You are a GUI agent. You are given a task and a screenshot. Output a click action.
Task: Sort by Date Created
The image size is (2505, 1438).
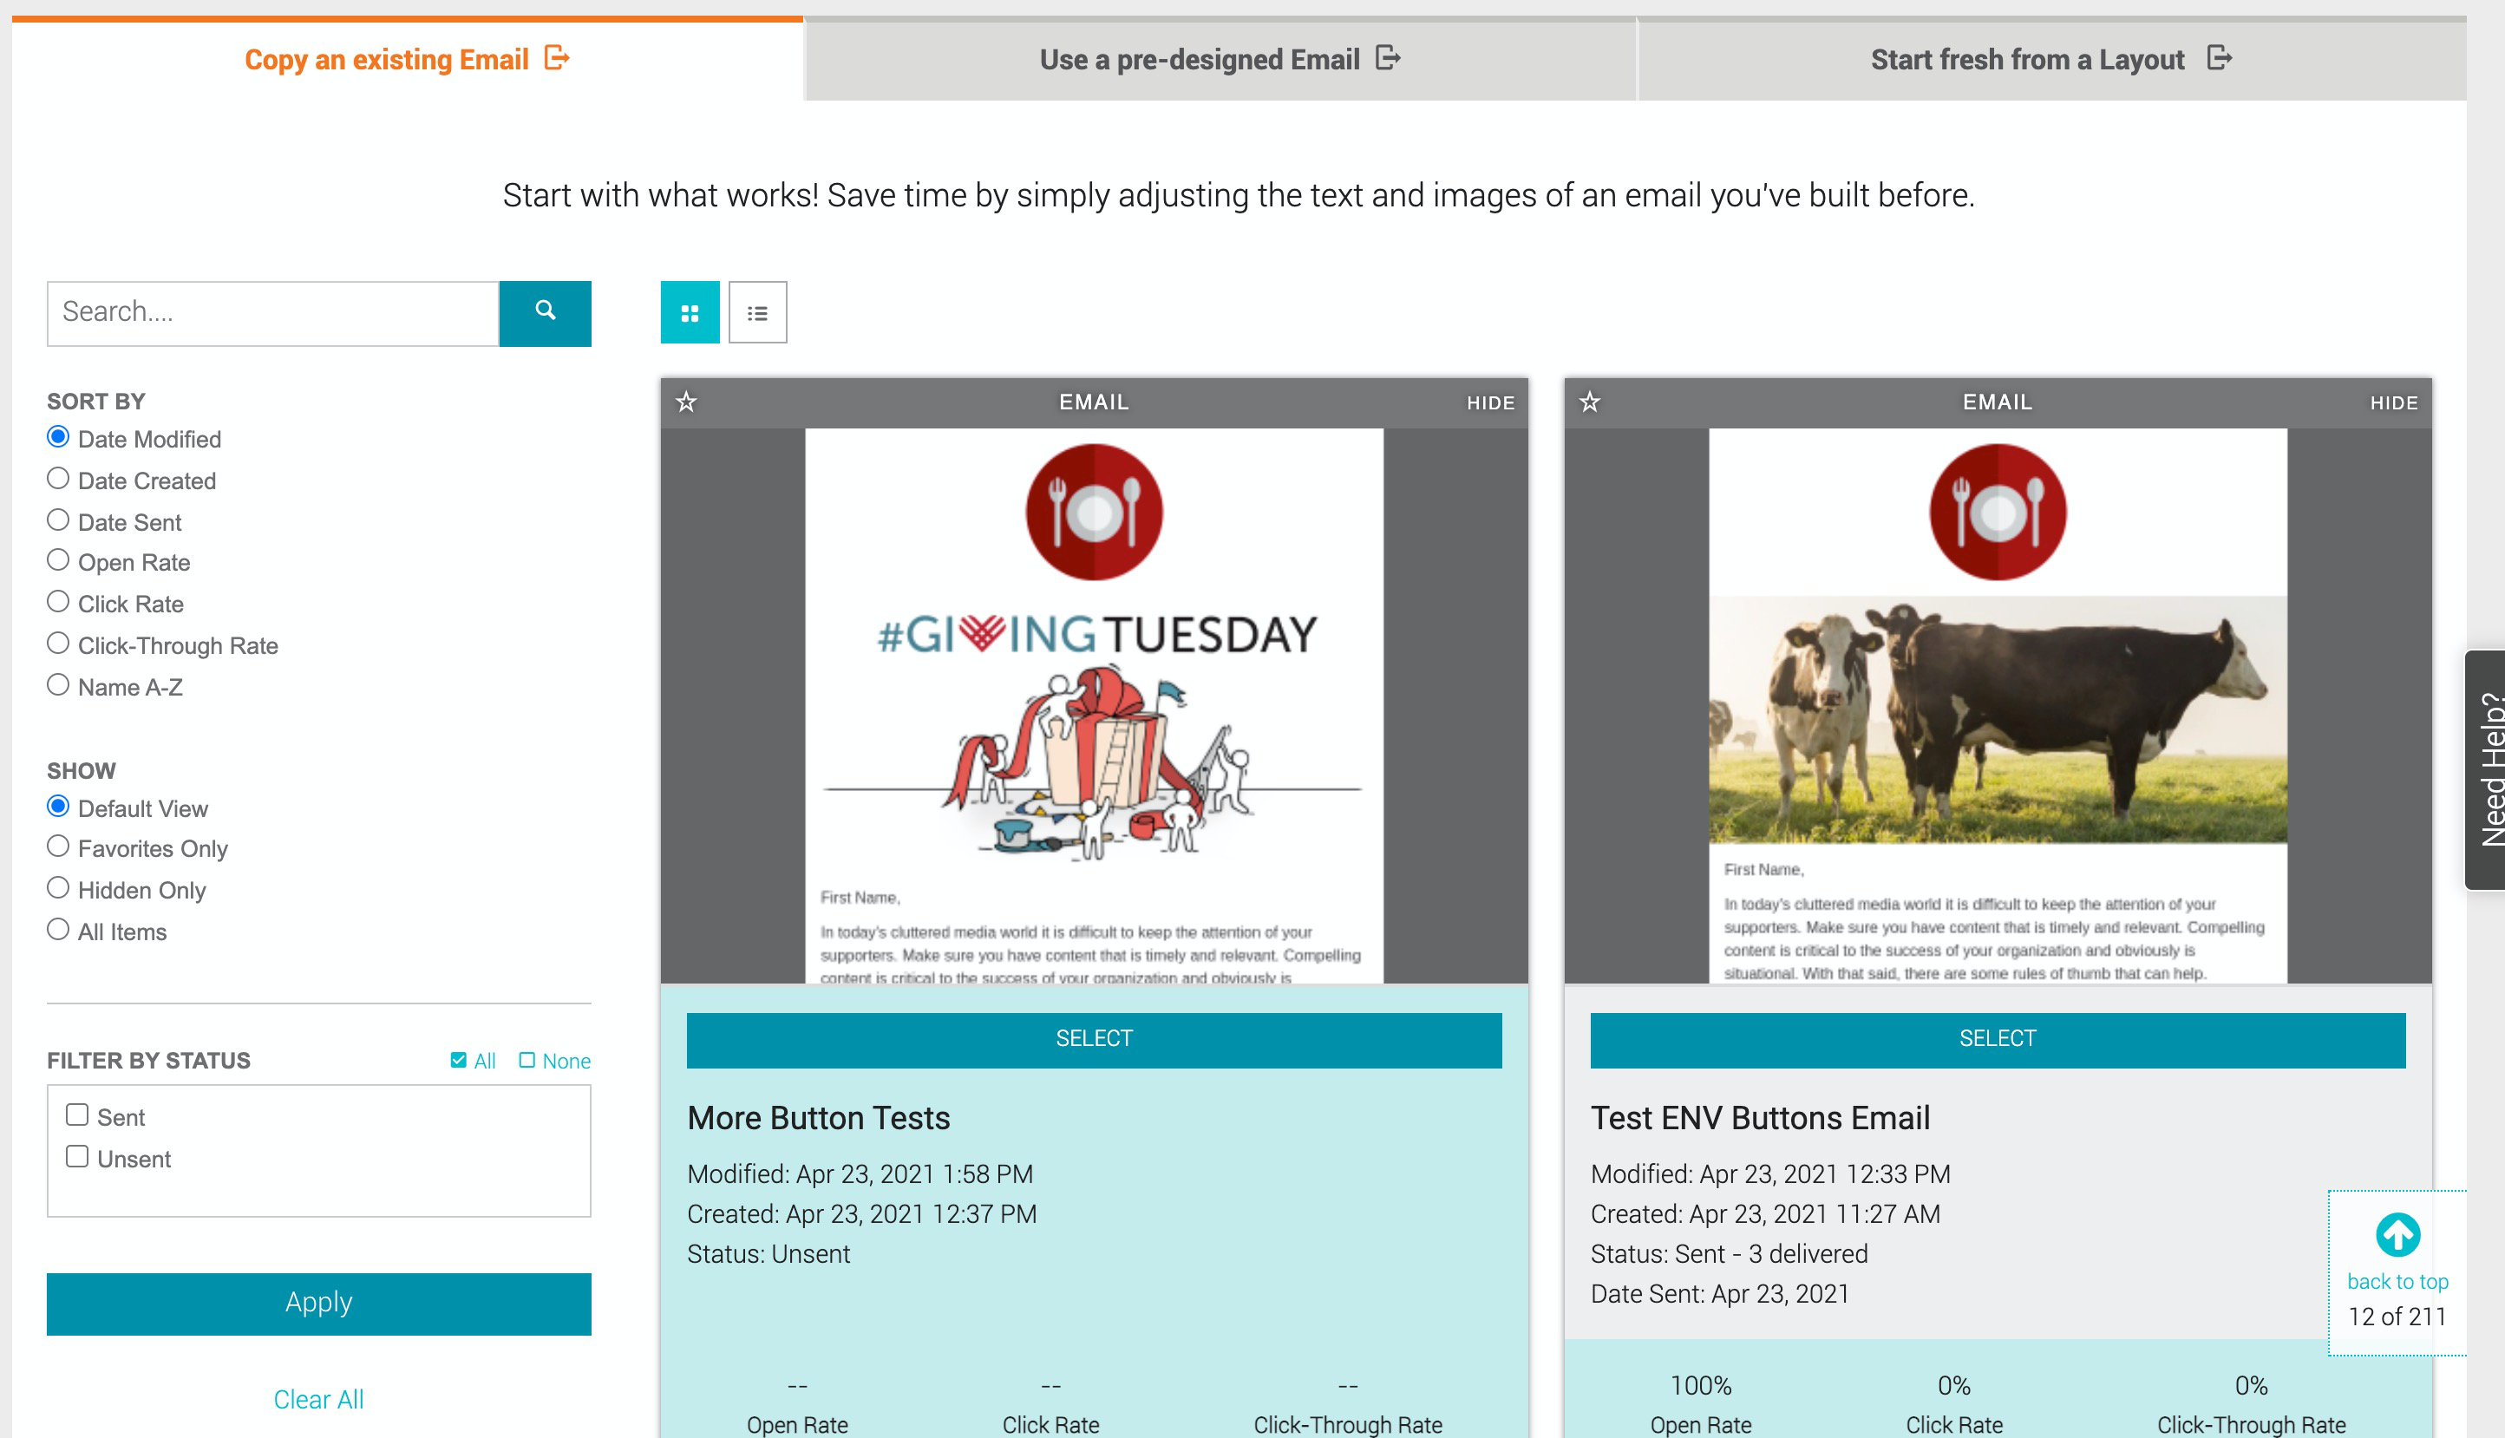pyautogui.click(x=58, y=479)
